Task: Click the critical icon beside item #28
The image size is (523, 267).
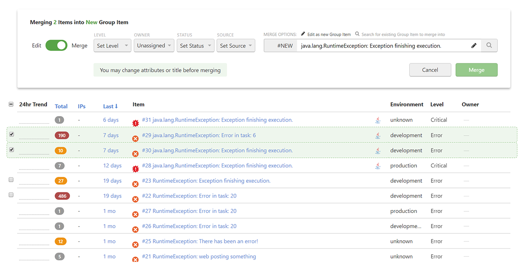Action: (x=135, y=168)
